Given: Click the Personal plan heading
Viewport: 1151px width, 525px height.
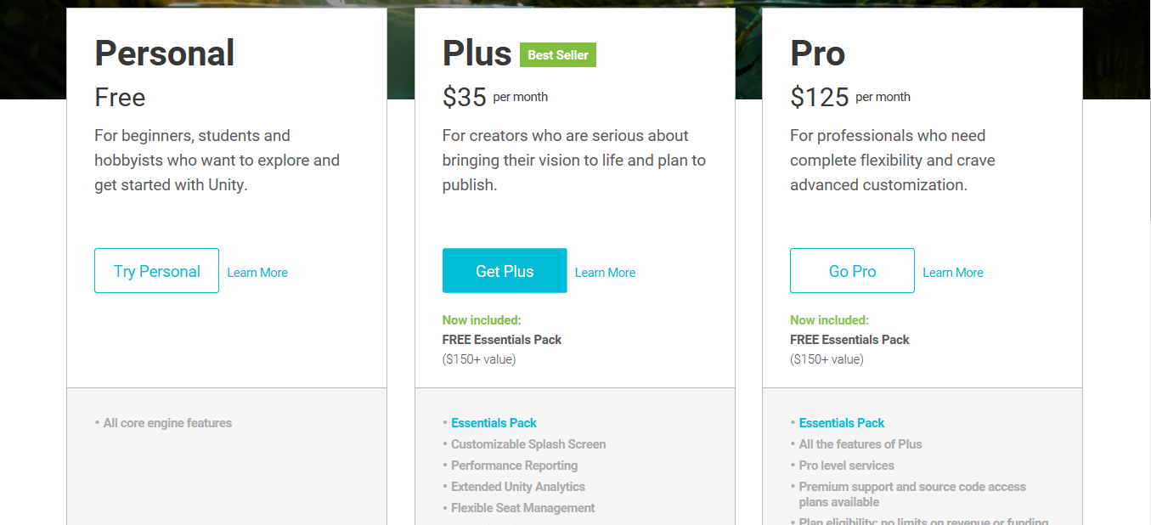Looking at the screenshot, I should 164,54.
